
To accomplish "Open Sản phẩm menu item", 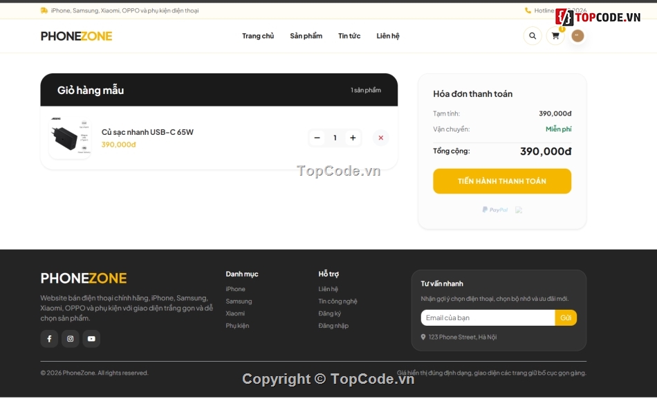I will [306, 36].
